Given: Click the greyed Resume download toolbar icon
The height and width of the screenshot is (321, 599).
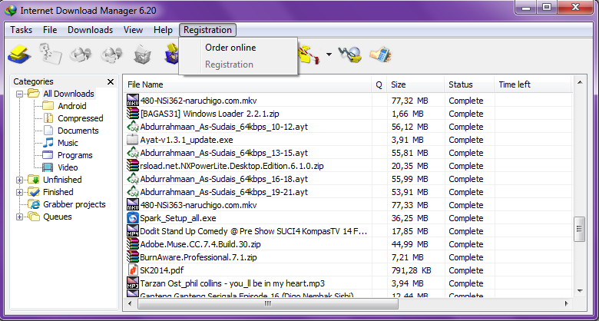Looking at the screenshot, I should [51, 55].
